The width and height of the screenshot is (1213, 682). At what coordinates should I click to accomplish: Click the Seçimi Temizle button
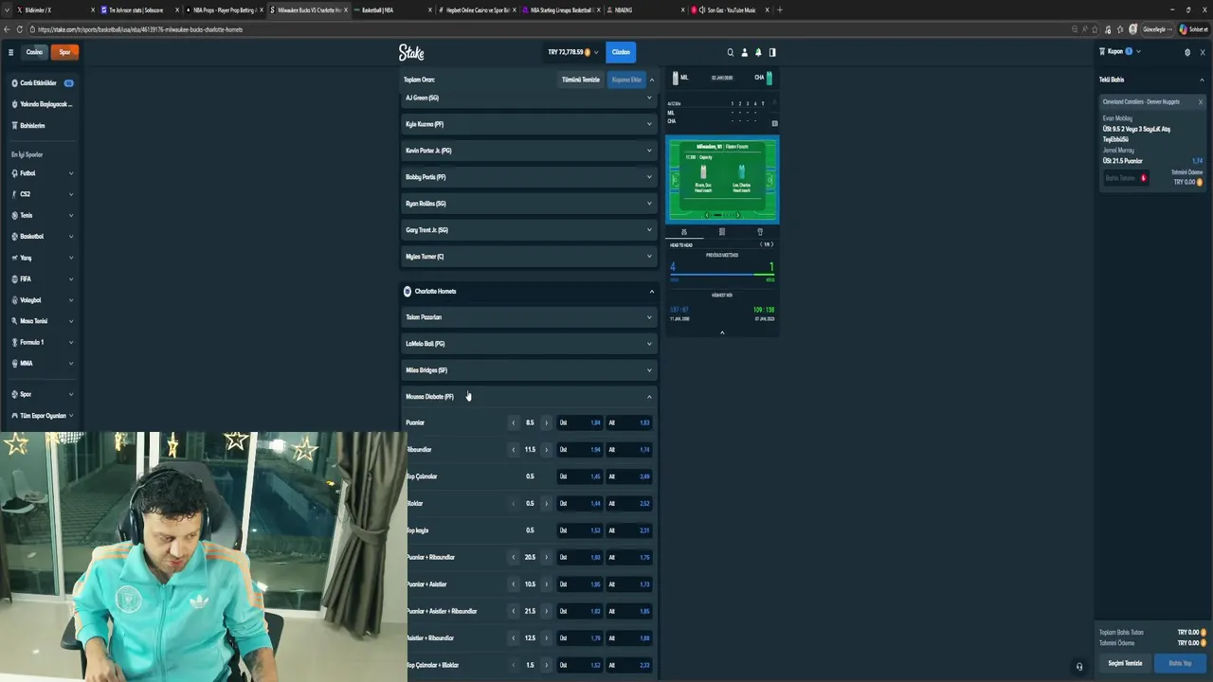point(1126,663)
